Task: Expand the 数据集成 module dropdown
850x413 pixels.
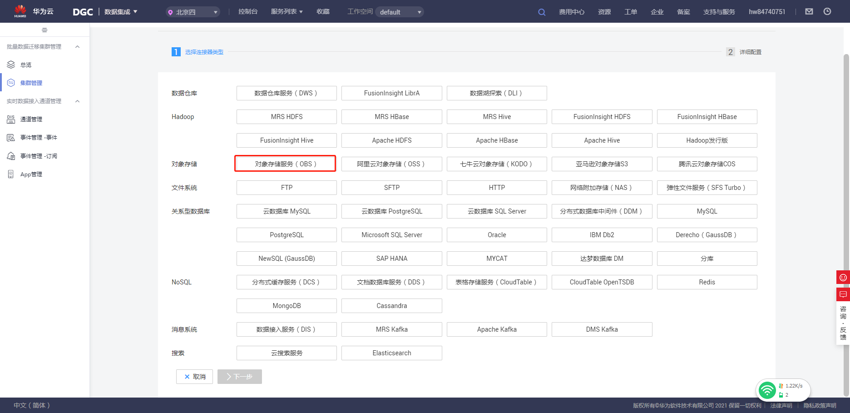Action: point(121,11)
